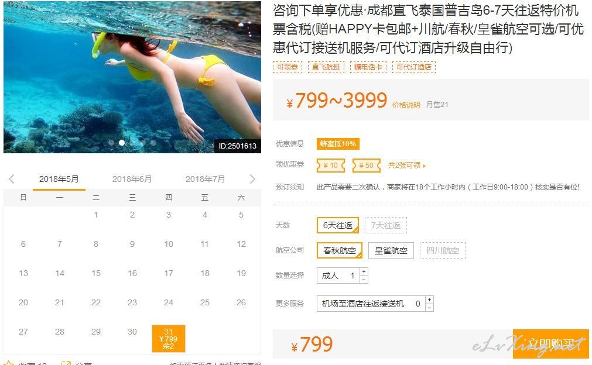Switch calendar to 2018年7月 tab
The width and height of the screenshot is (592, 365).
pyautogui.click(x=205, y=179)
